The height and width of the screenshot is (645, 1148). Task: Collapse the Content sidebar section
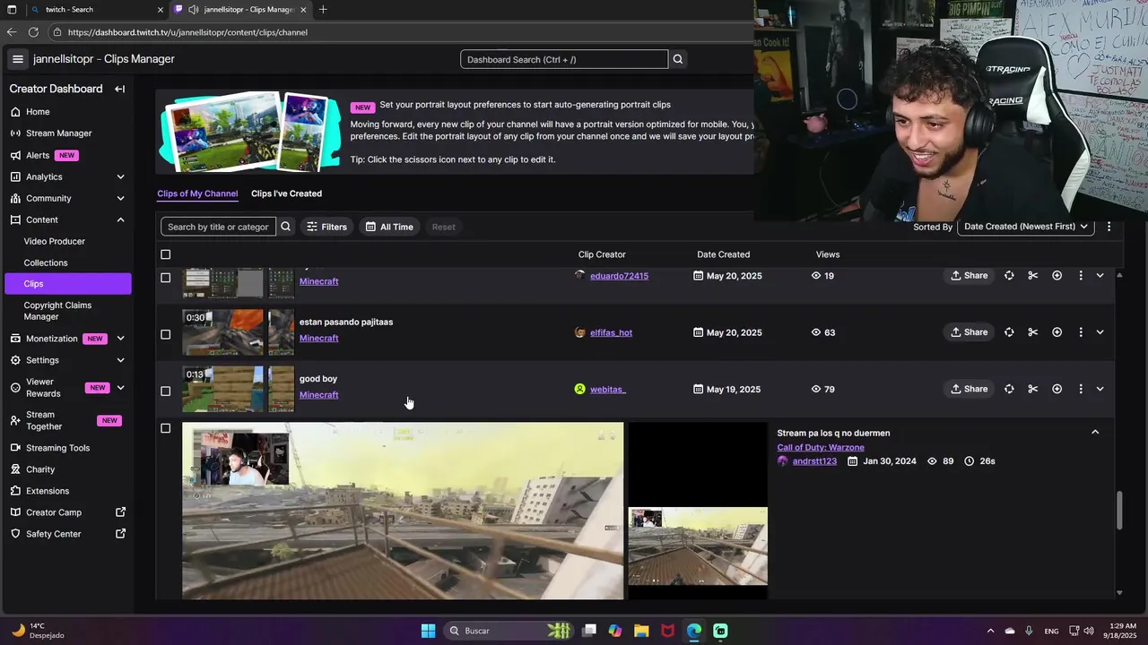(120, 219)
